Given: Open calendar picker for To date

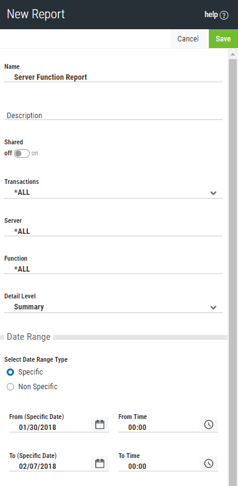Looking at the screenshot, I should click(x=100, y=463).
